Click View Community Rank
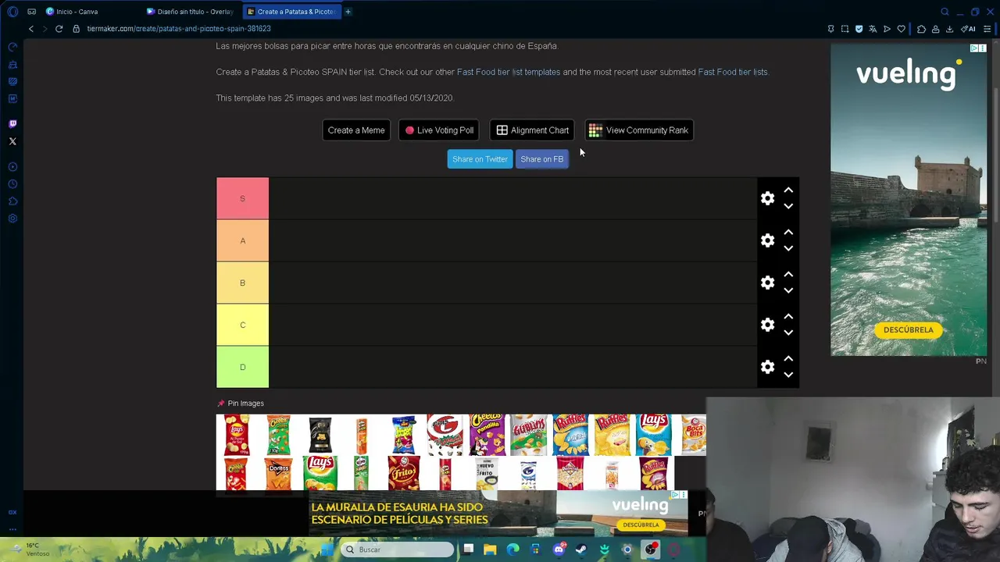 (639, 130)
